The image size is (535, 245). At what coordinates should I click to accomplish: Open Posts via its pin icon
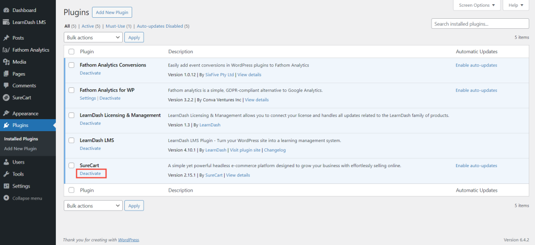[6, 38]
